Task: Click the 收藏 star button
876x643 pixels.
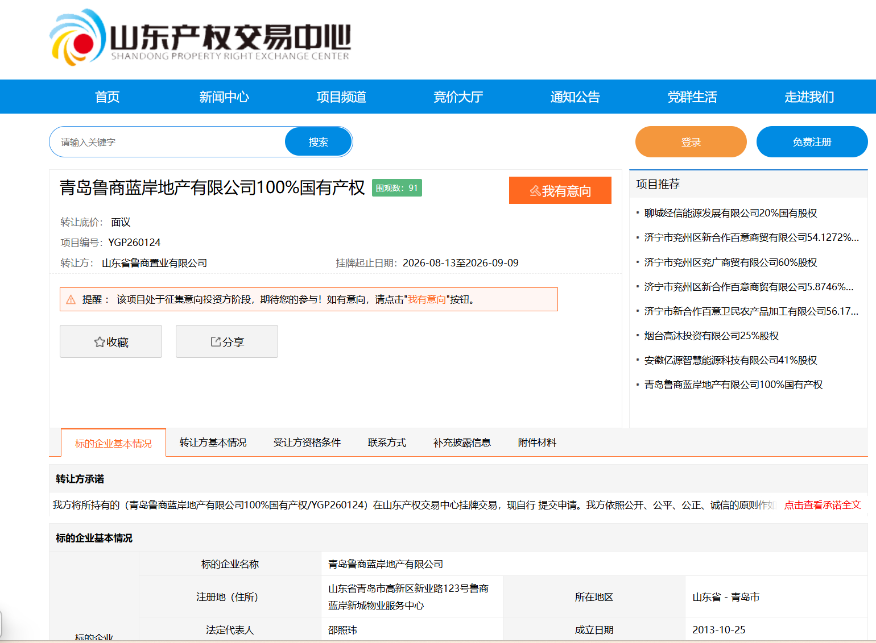Action: (111, 341)
